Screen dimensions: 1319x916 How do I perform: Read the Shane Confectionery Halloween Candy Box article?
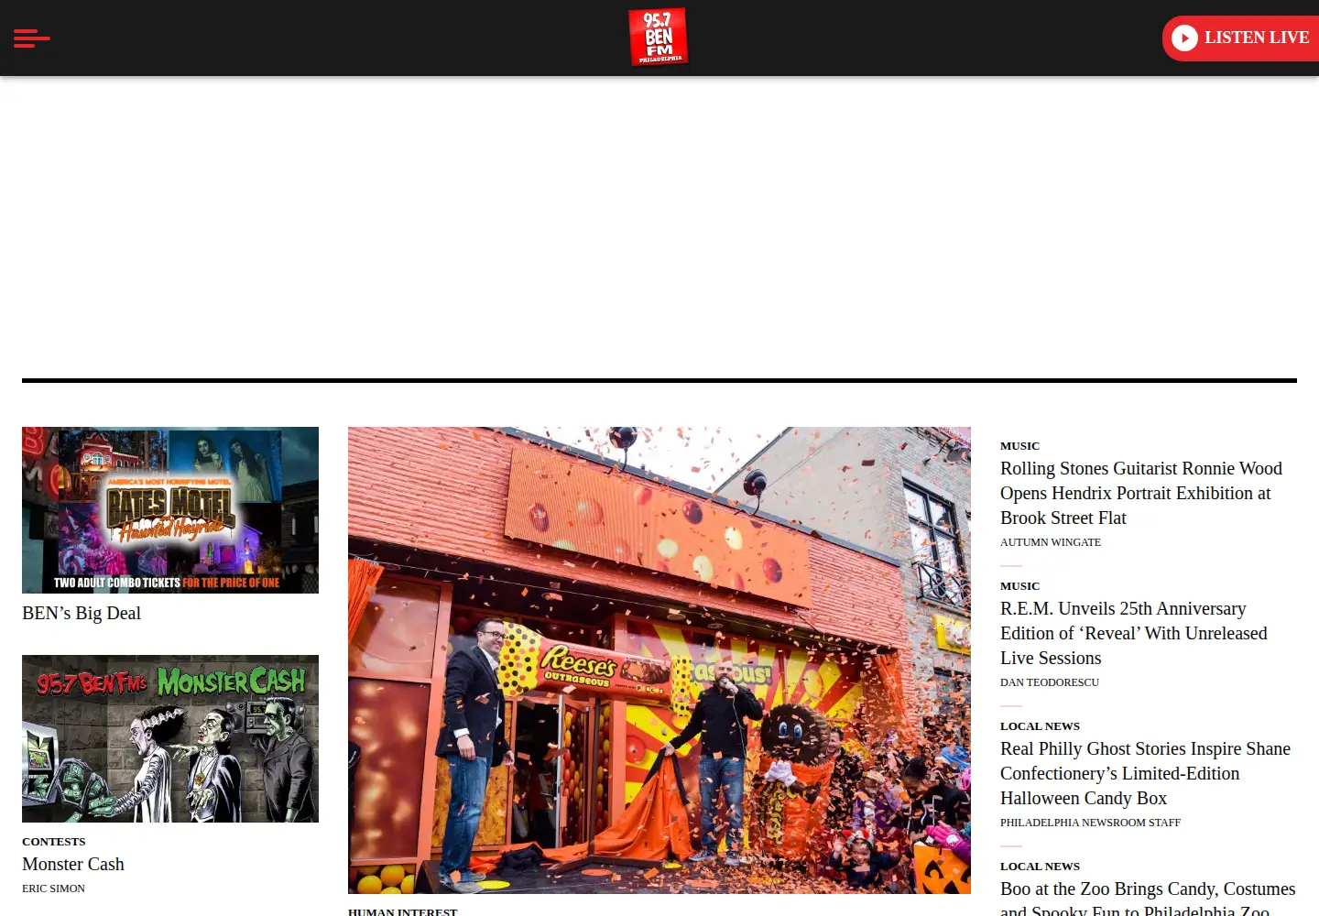point(1145,773)
